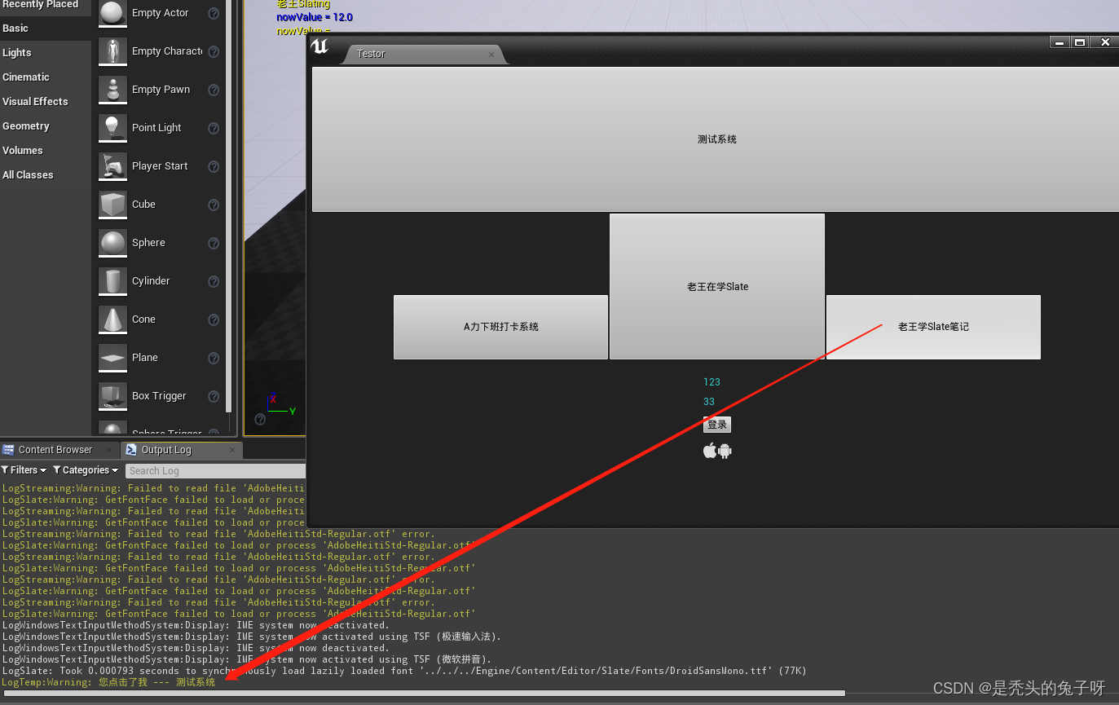Screen dimensions: 1119x705
Task: Open the Basic category
Action: click(x=45, y=29)
